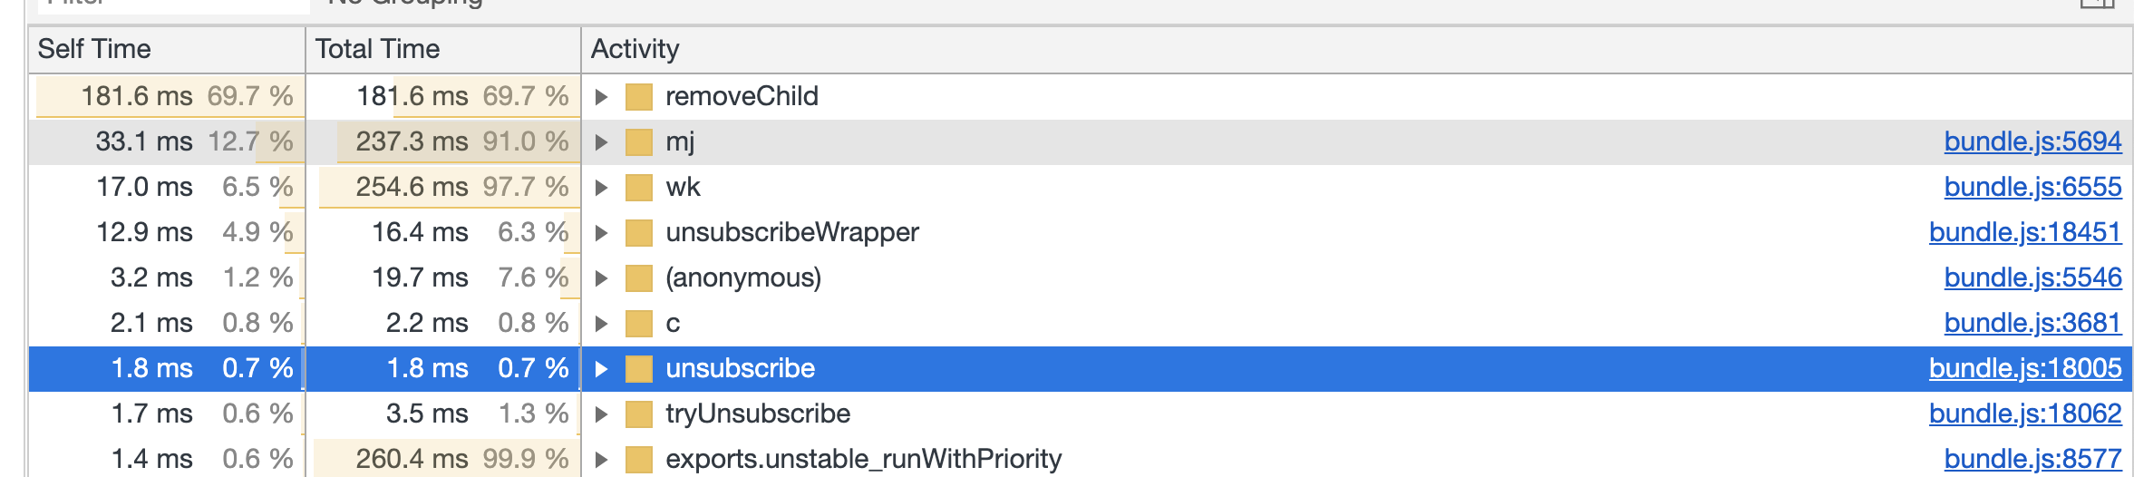Click the yellow square beside the c function
This screenshot has width=2134, height=477.
pos(639,324)
